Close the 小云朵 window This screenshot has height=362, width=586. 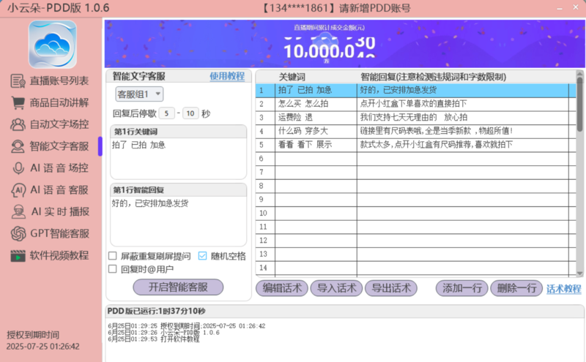pyautogui.click(x=576, y=7)
